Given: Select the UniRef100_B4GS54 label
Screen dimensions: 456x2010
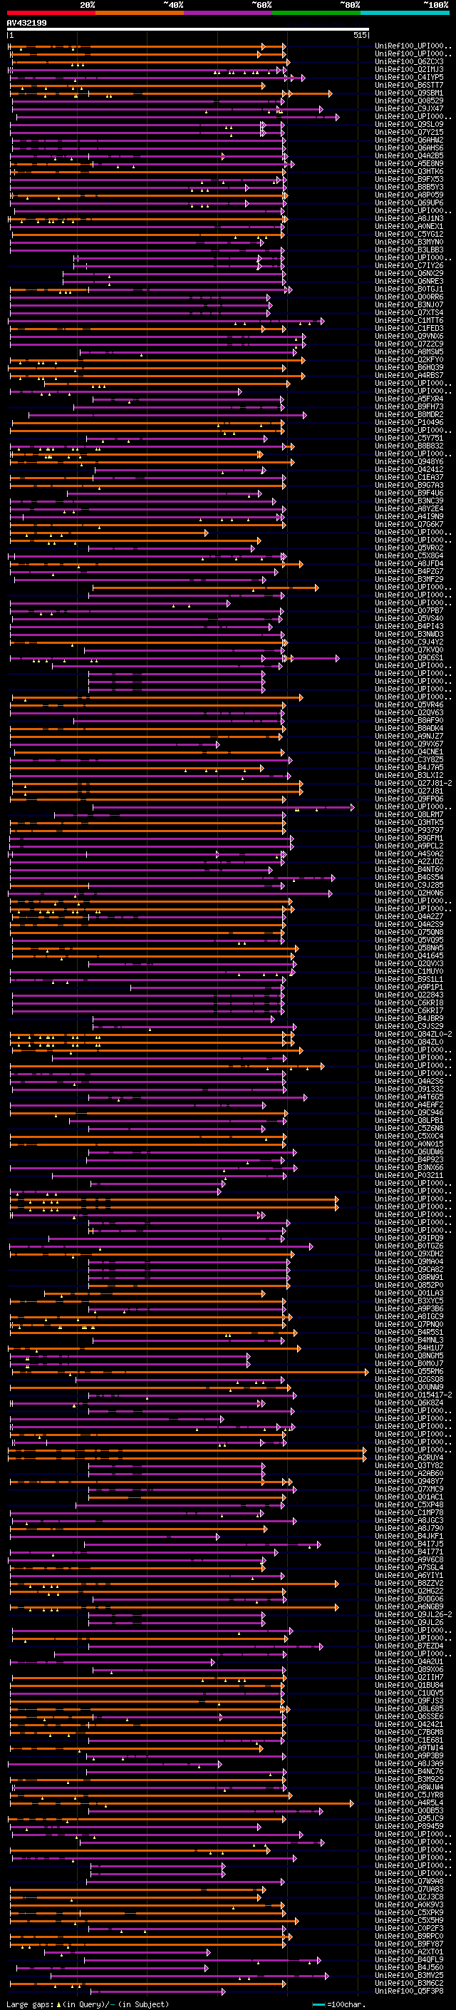Looking at the screenshot, I should click(x=409, y=878).
